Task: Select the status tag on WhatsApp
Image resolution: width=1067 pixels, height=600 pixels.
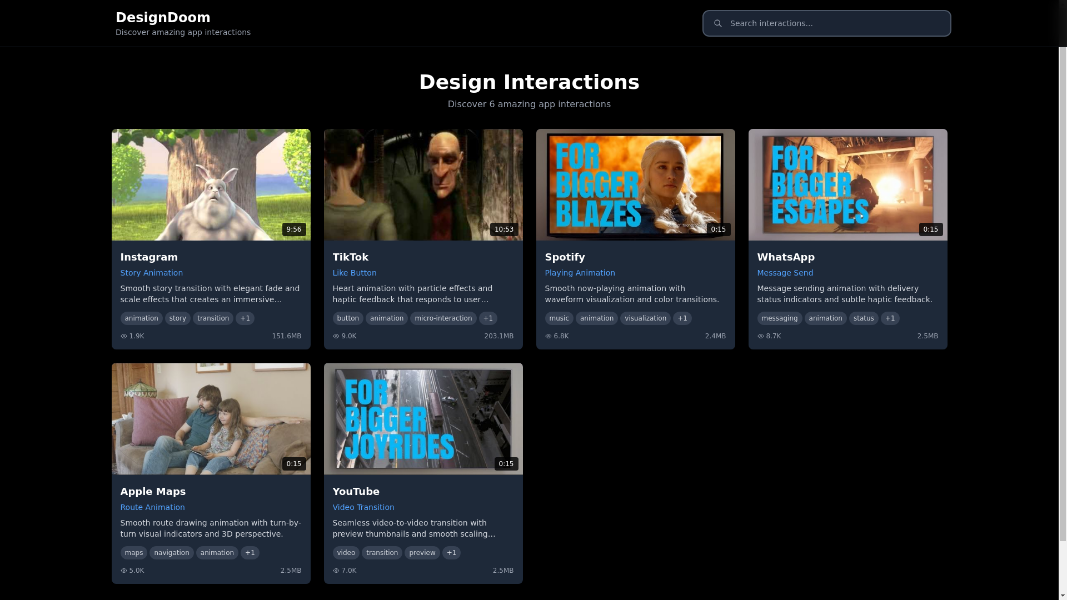Action: (x=864, y=318)
